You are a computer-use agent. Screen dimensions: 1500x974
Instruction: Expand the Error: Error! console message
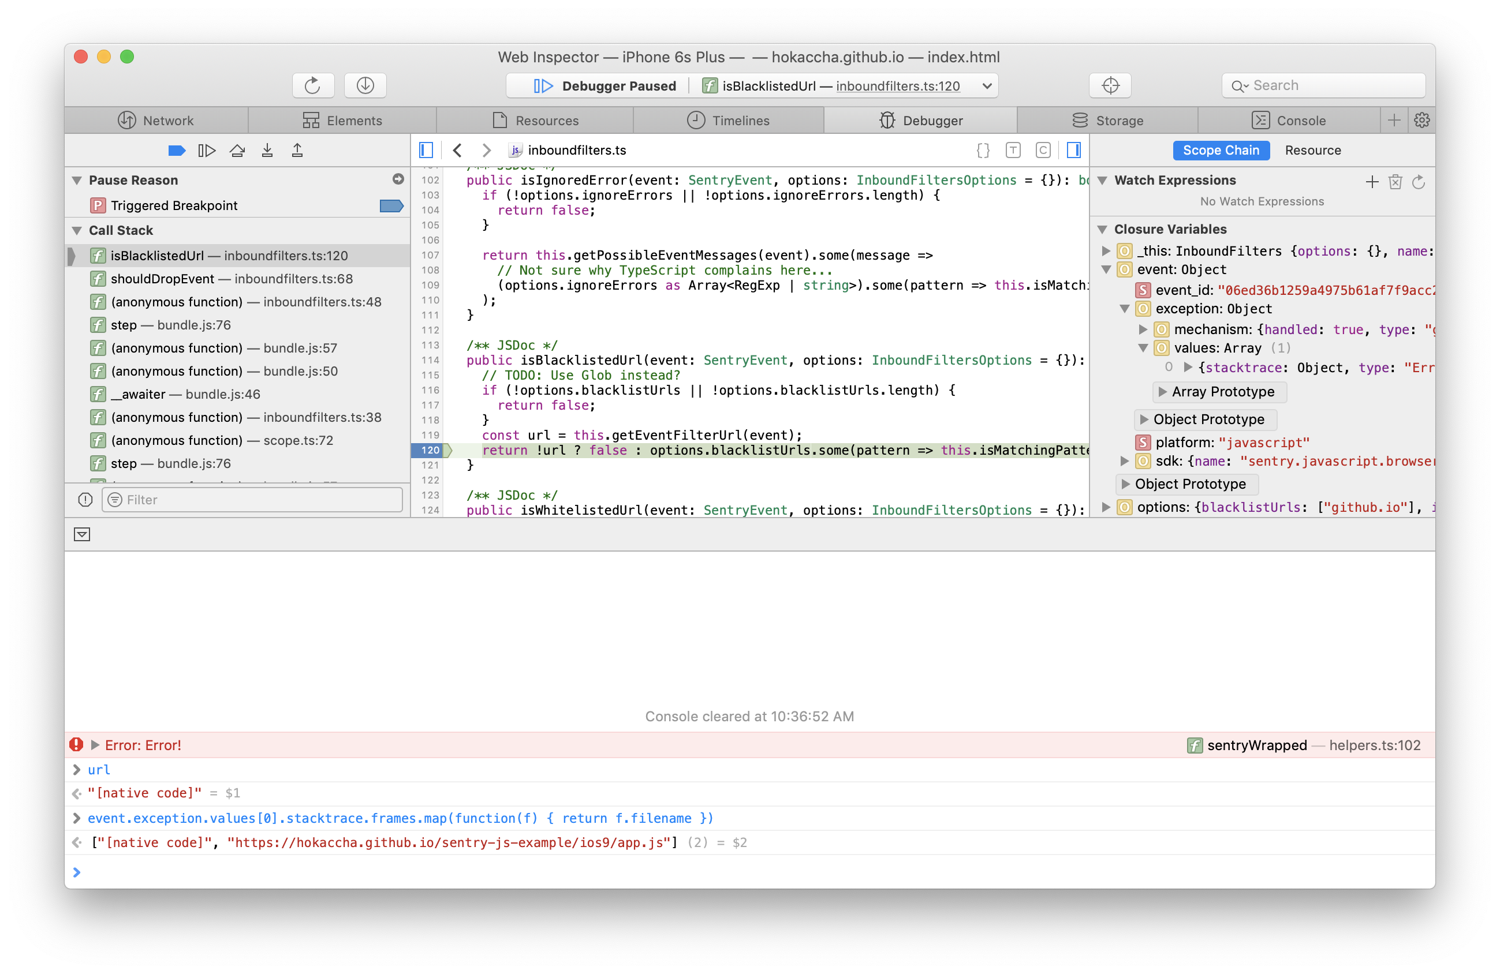point(95,745)
